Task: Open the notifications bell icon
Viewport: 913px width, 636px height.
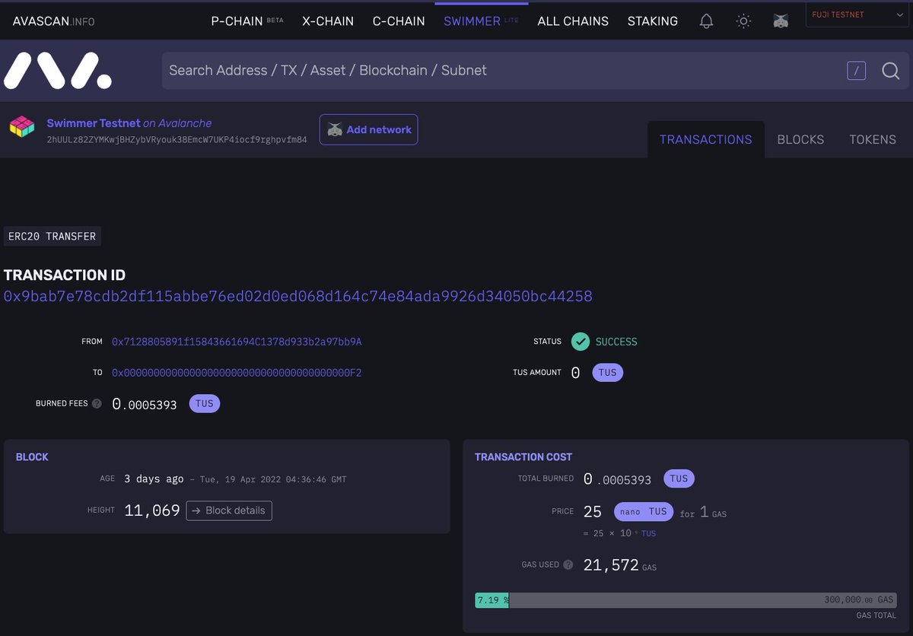Action: [706, 21]
